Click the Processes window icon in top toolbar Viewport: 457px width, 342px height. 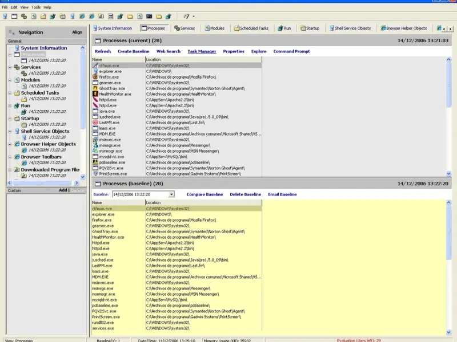coord(14,17)
